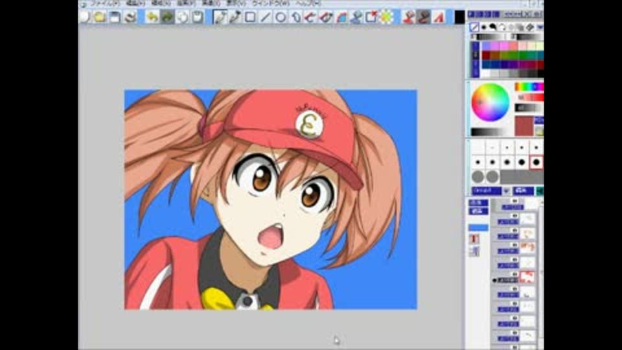The image size is (622, 350).
Task: Click the printer icon in the toolbar
Action: coord(130,17)
